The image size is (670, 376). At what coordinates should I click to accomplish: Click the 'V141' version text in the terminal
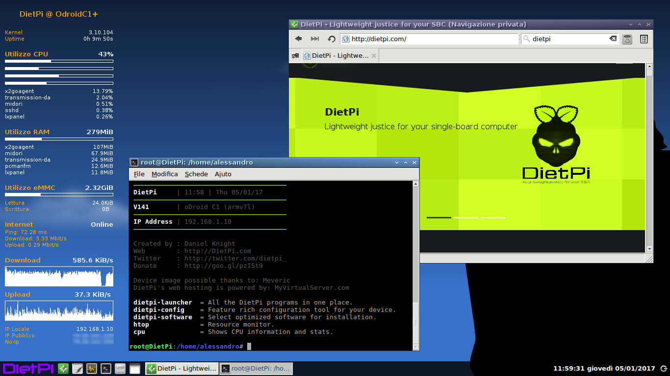click(x=141, y=207)
